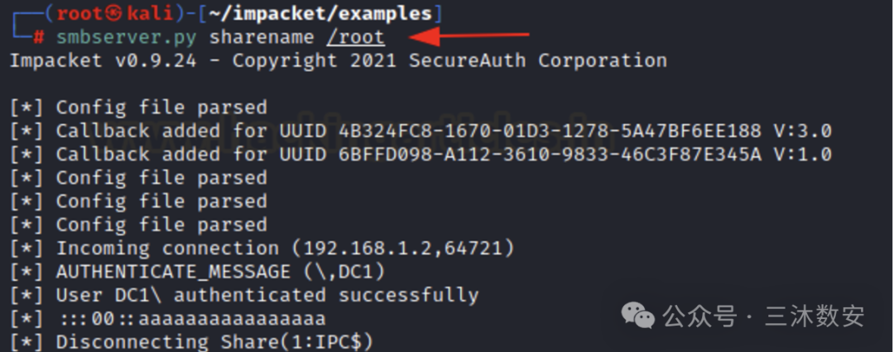Click the Incoming connection 192.168.1.2 line

tap(262, 249)
